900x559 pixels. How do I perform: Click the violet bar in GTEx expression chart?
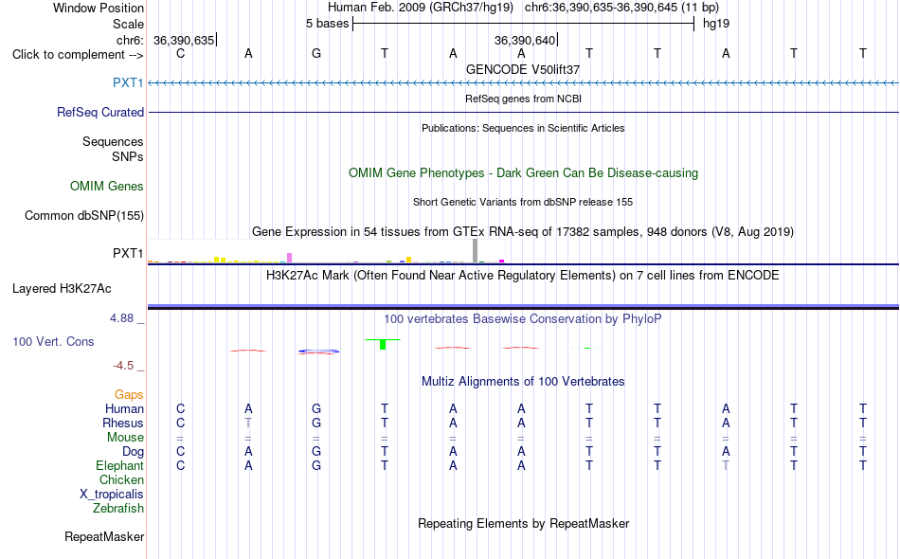click(x=289, y=258)
